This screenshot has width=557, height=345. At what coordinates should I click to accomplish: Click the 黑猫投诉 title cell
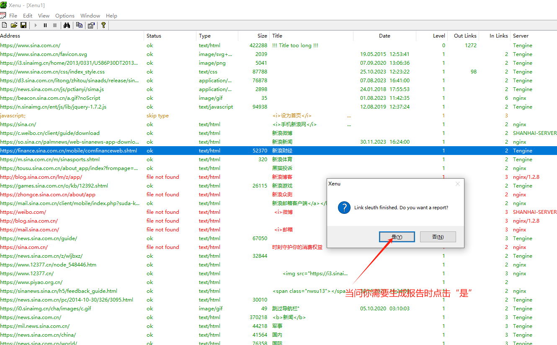(x=282, y=168)
